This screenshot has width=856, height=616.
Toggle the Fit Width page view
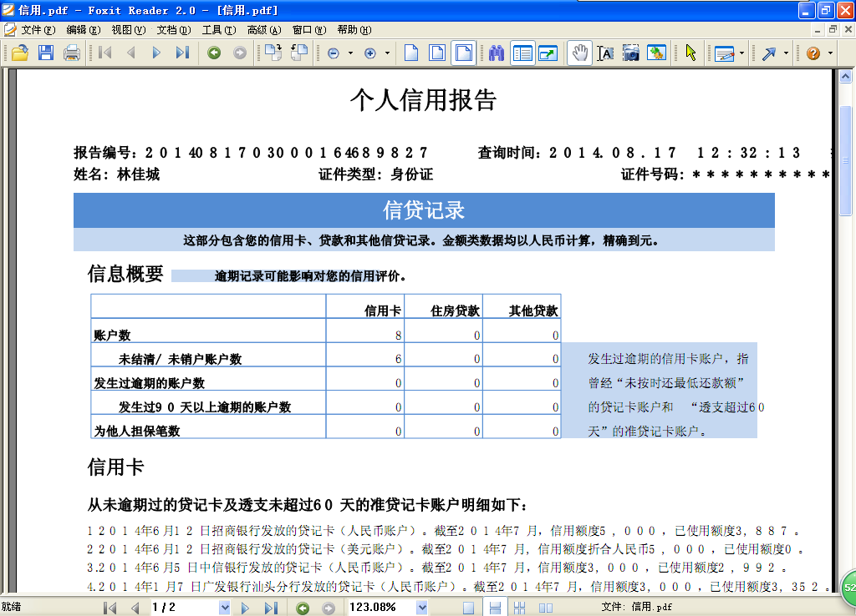click(463, 53)
